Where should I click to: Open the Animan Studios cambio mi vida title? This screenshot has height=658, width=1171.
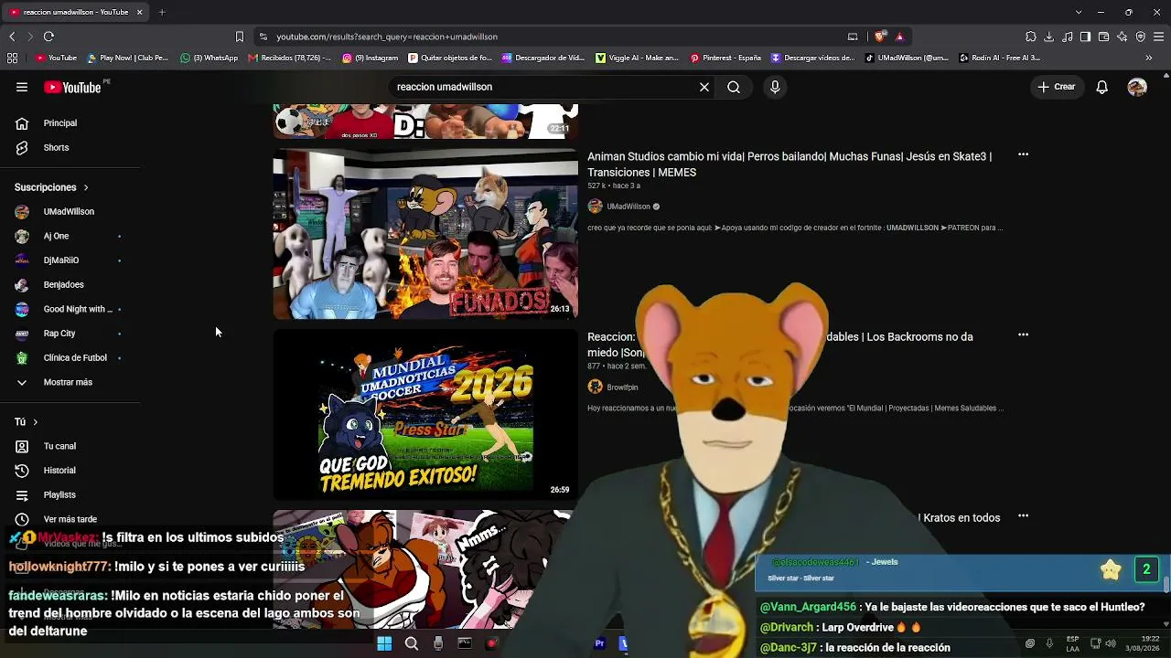[790, 164]
